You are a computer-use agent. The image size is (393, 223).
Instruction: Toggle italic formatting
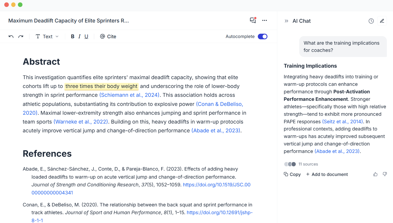[x=79, y=36]
